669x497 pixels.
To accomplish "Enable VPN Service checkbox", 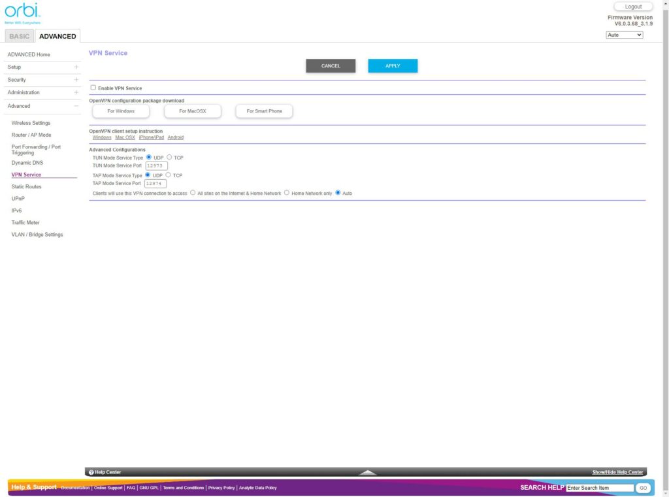I will pos(93,88).
